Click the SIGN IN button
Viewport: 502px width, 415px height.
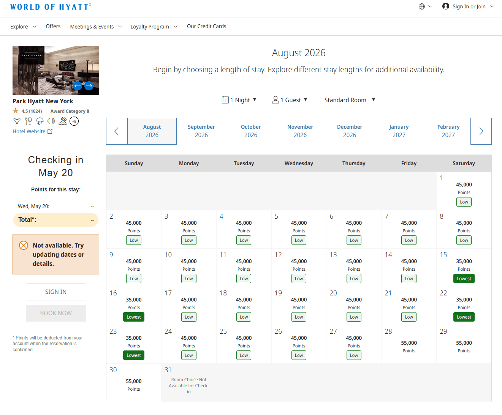pyautogui.click(x=56, y=292)
